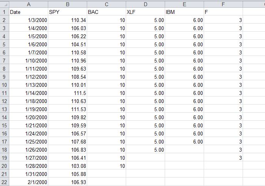Image resolution: width=265 pixels, height=186 pixels.
Task: Click SPY value 104.51
Action: click(68, 44)
